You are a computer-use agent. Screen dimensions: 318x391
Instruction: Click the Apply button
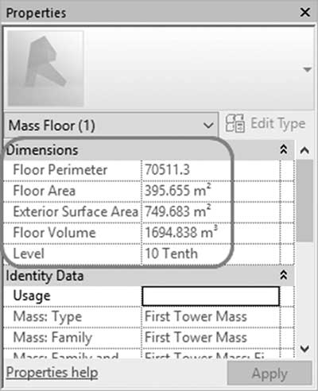(x=270, y=374)
